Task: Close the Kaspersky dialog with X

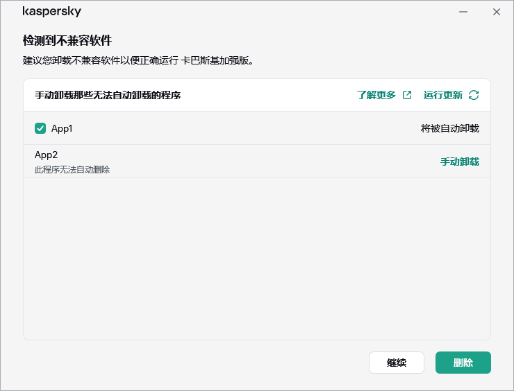Action: coord(496,12)
